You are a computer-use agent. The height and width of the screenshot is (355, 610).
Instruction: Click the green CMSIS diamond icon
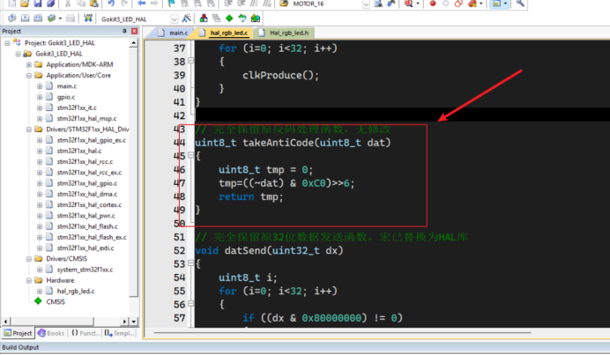point(38,300)
